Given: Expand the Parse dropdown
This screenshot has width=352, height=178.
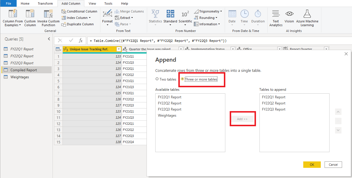Looking at the screenshot, I should (x=130, y=24).
